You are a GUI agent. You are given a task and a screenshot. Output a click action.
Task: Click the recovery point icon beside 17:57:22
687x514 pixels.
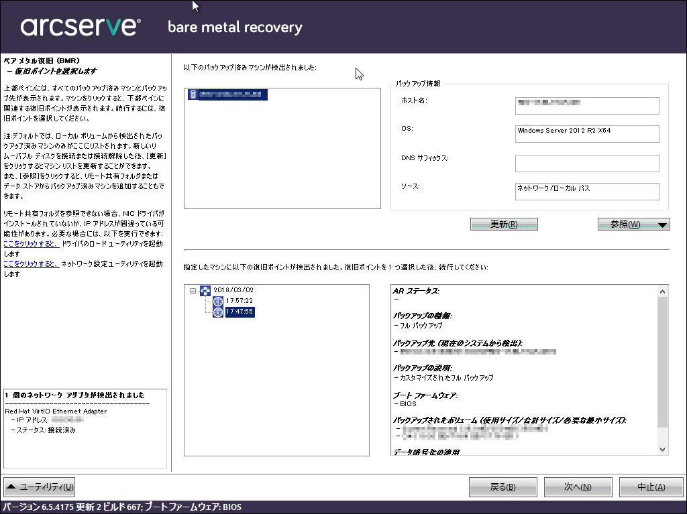(218, 301)
